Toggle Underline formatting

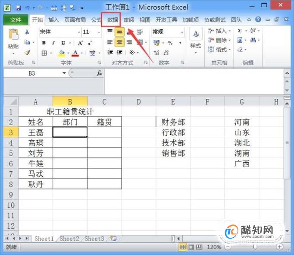point(63,43)
